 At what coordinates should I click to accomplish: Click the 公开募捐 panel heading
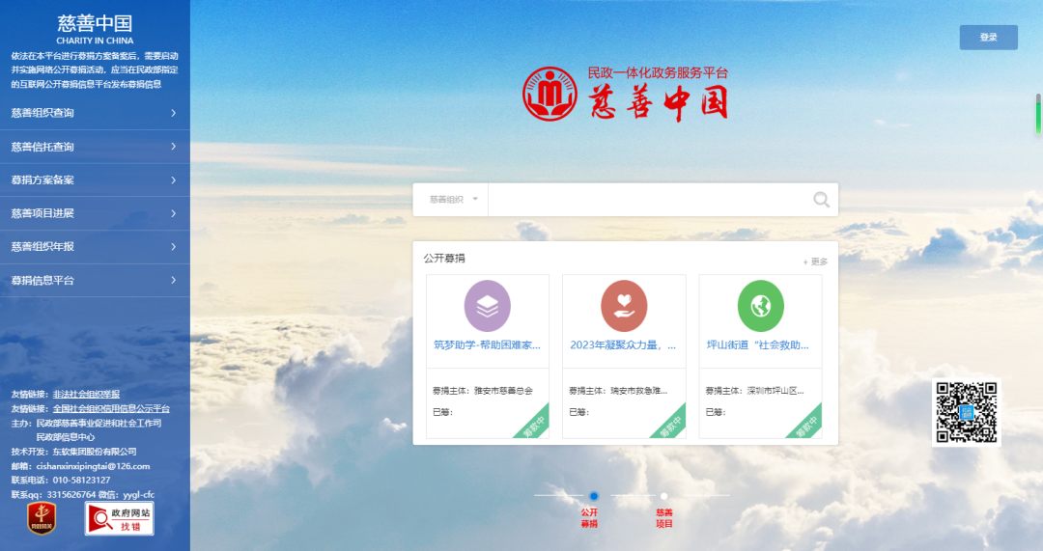coord(444,258)
